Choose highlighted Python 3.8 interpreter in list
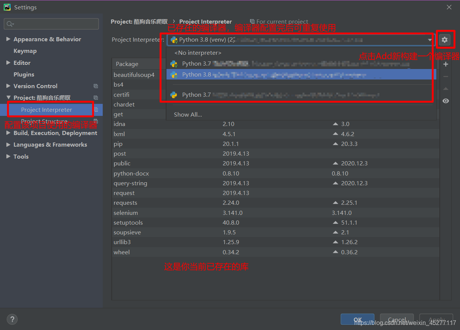The width and height of the screenshot is (460, 330). pos(301,75)
